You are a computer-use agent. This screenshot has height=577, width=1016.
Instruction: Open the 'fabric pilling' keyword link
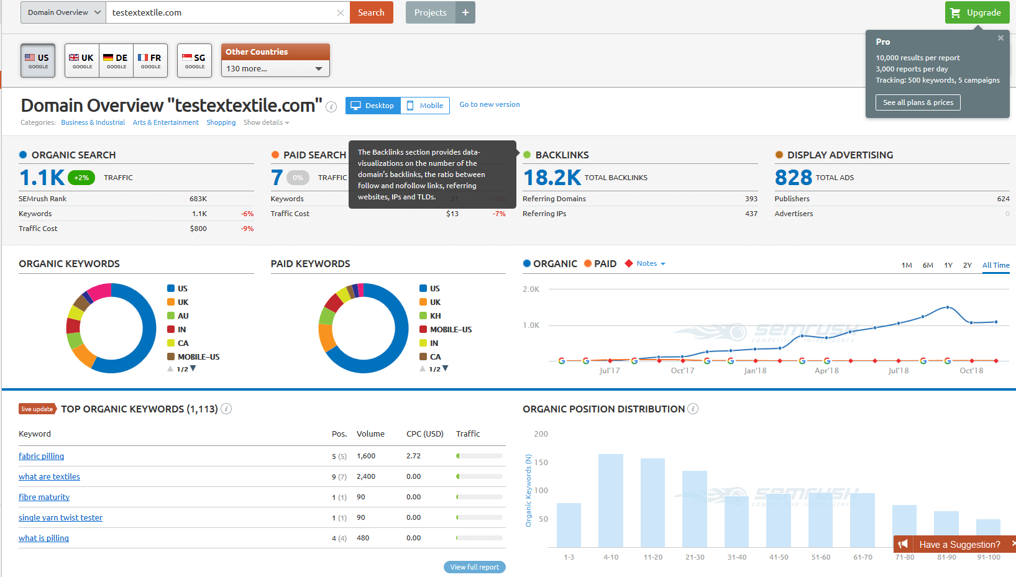(41, 456)
